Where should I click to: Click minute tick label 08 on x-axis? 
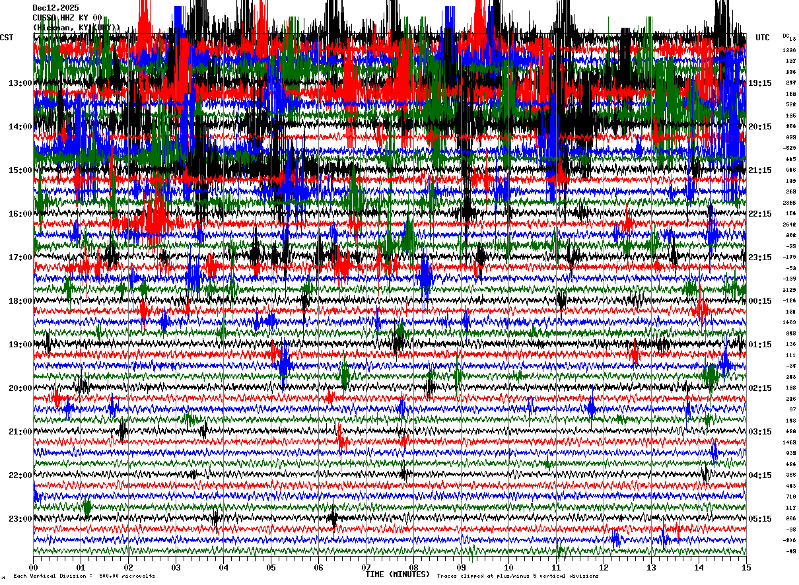click(413, 568)
